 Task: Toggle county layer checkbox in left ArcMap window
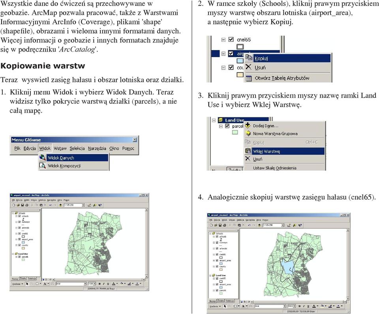20,245
